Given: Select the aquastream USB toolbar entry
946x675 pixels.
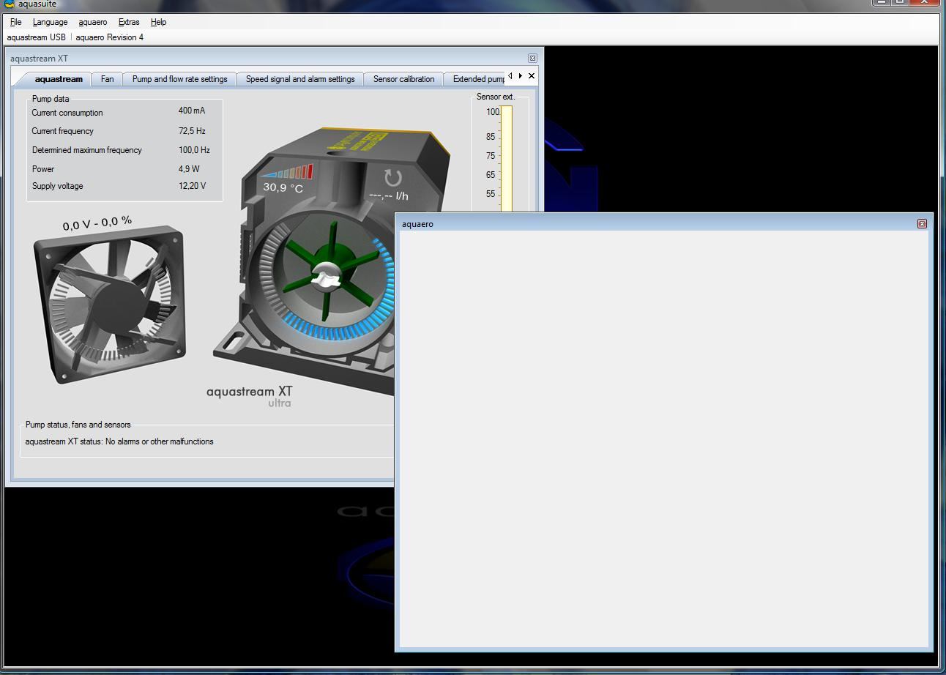Looking at the screenshot, I should point(36,37).
